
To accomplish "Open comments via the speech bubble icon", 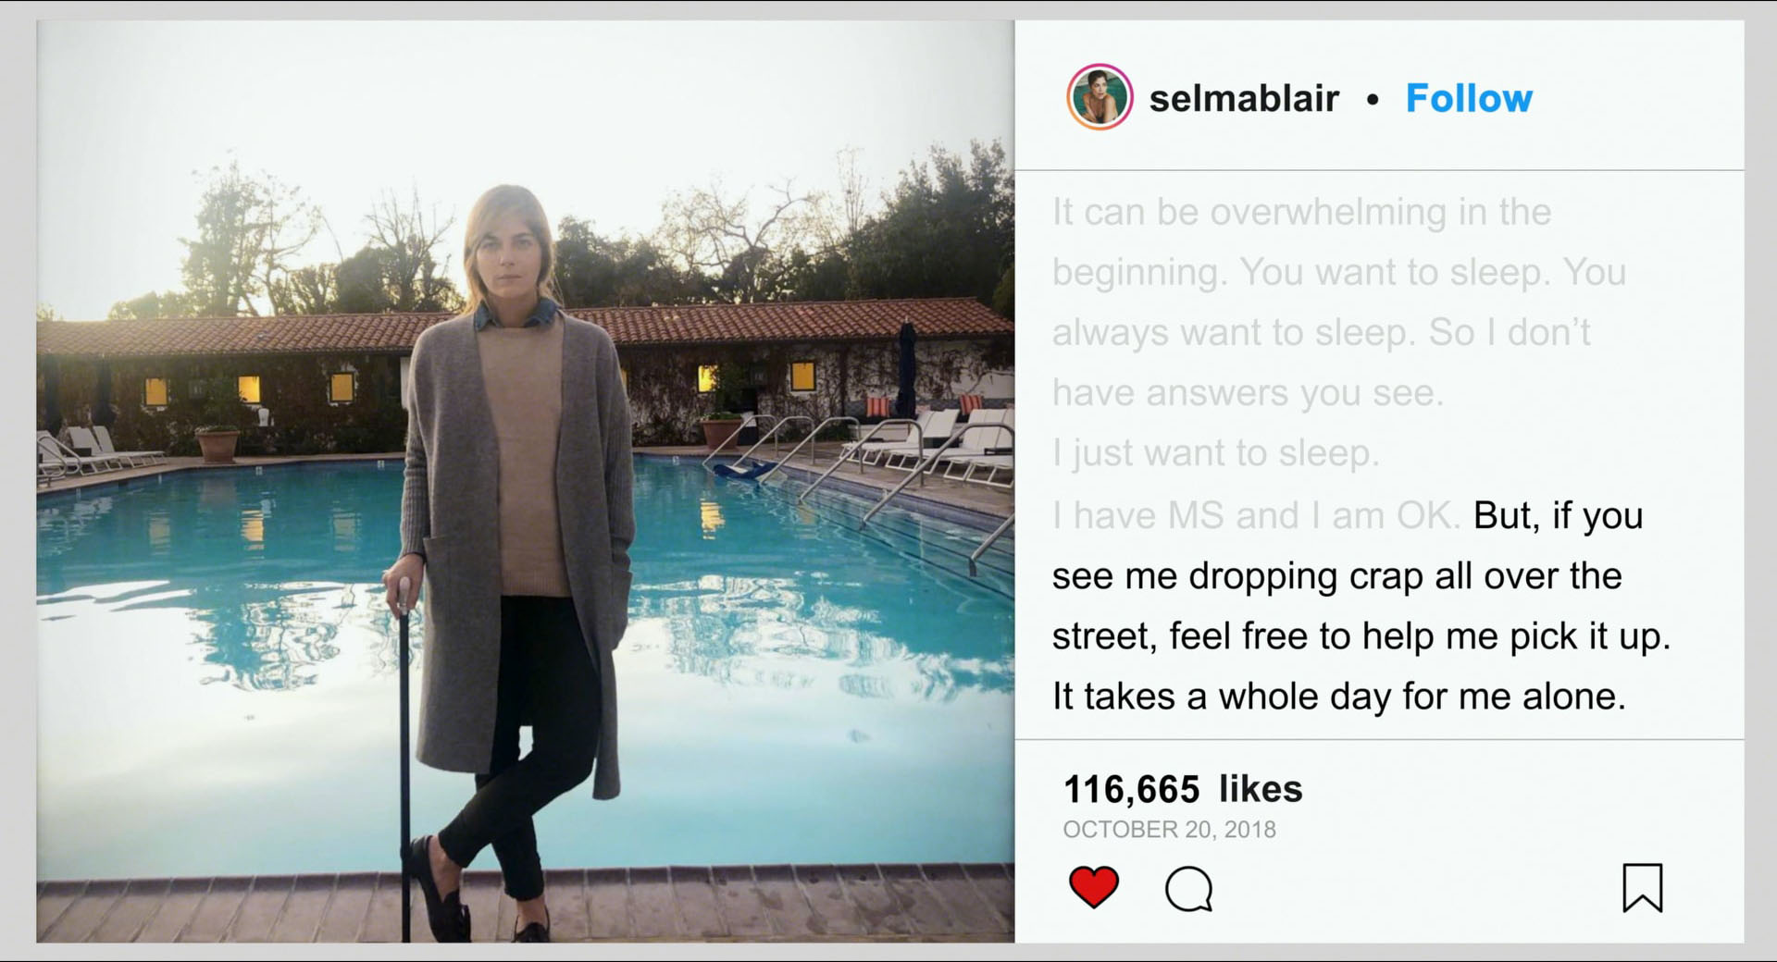I will [x=1188, y=889].
